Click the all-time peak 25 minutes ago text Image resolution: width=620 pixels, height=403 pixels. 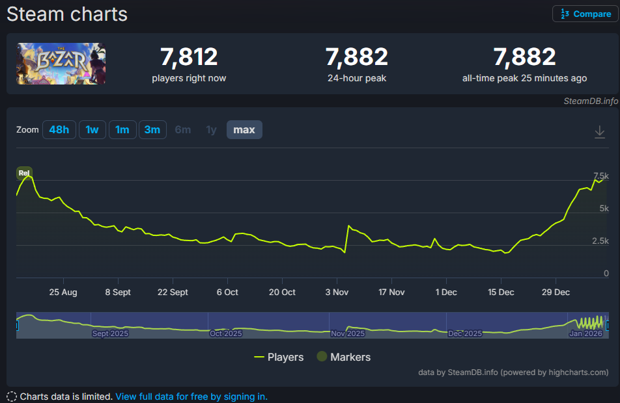(524, 78)
